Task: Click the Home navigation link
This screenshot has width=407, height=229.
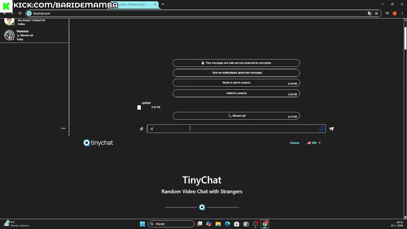Action: [294, 143]
